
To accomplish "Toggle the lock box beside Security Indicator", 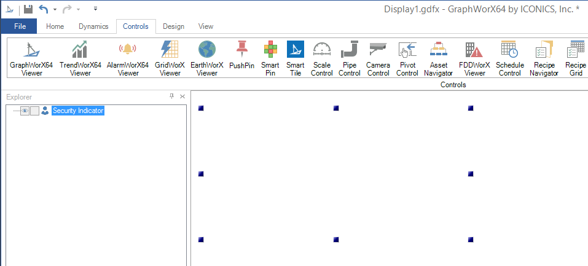I will [34, 111].
